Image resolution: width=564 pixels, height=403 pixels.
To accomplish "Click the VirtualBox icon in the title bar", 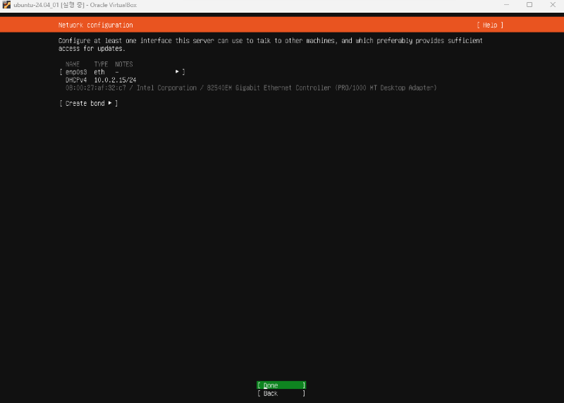I will [6, 5].
